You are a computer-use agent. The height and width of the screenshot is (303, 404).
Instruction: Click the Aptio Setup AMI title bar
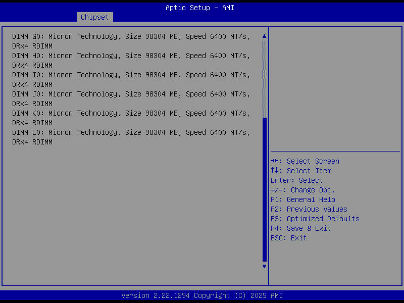click(x=200, y=7)
